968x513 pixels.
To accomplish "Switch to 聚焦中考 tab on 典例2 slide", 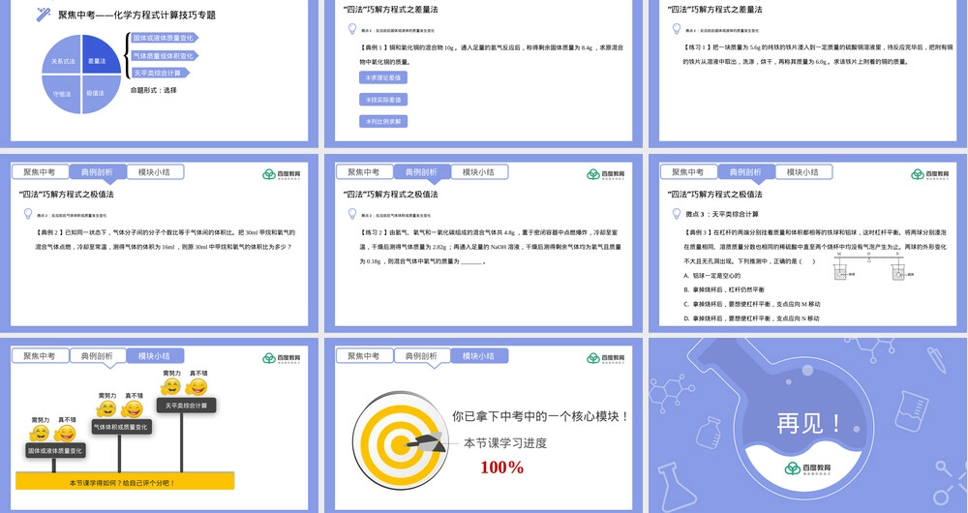I will (40, 171).
